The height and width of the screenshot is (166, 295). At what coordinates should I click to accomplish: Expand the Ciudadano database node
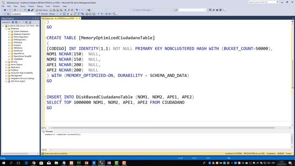(9, 59)
